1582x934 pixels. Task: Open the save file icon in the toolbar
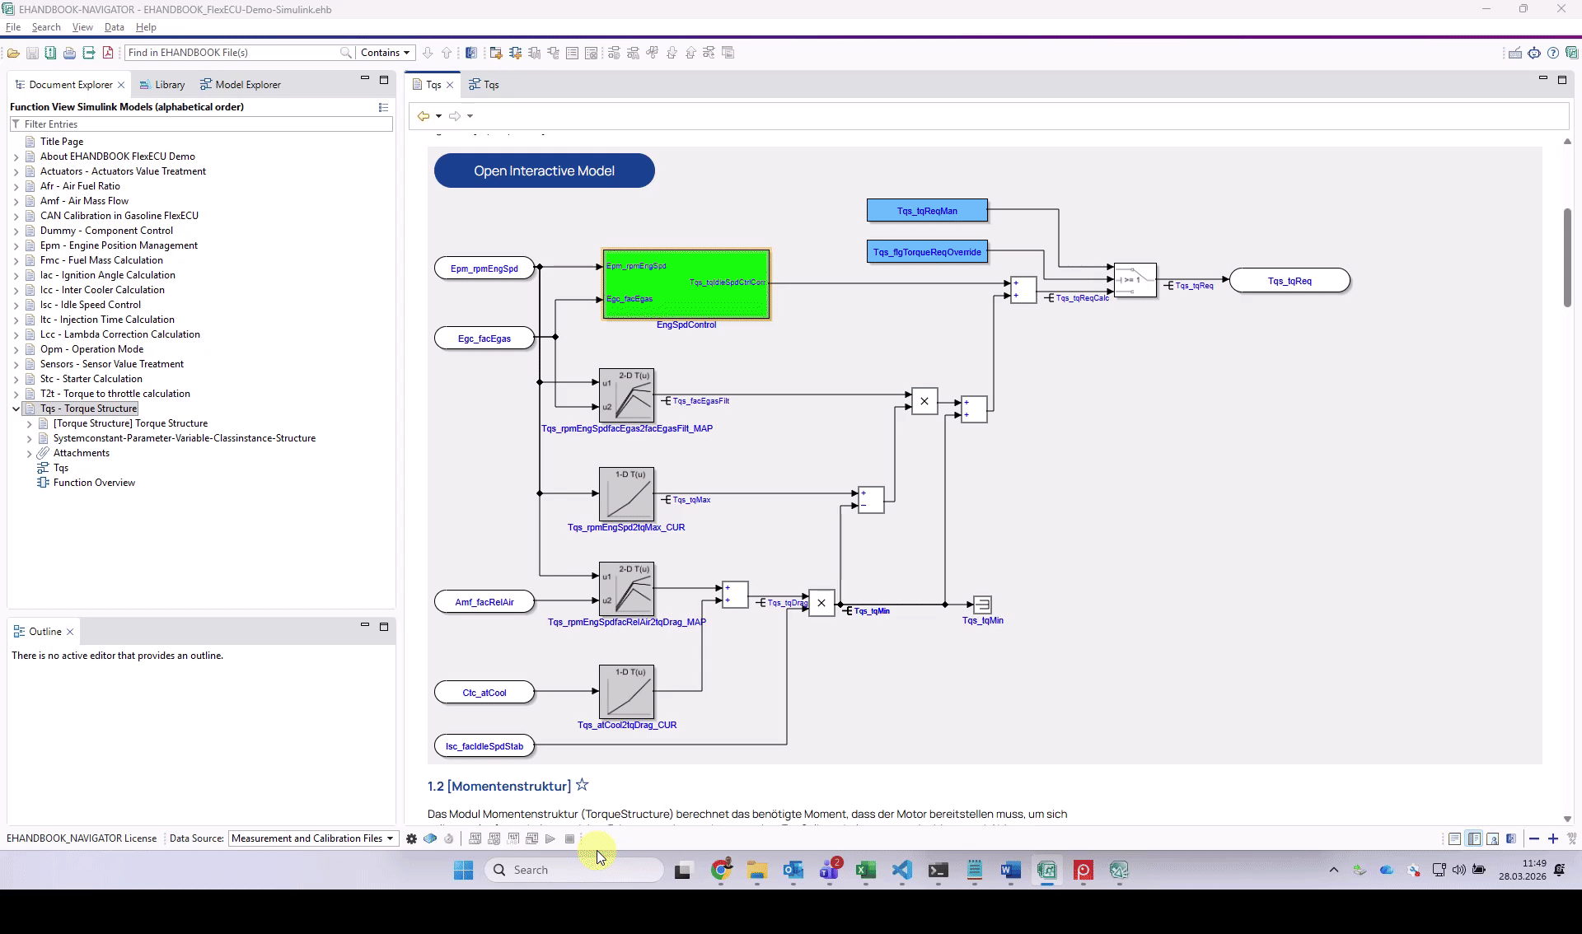[x=33, y=52]
